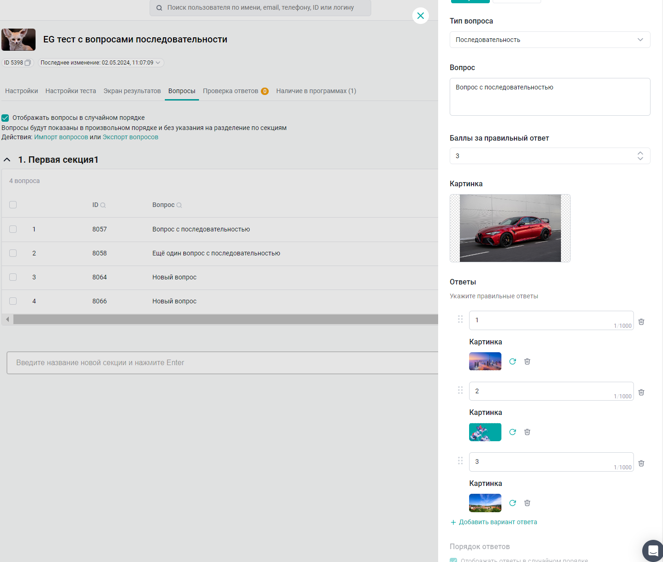Toggle random question order checkbox

(5, 118)
